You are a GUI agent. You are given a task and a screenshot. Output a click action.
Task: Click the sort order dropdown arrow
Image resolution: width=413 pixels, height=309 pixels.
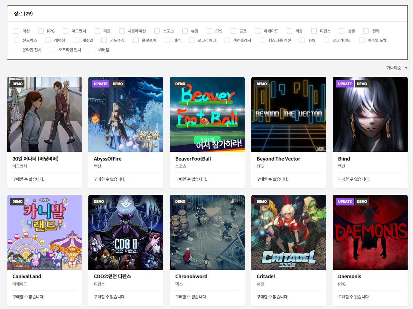406,68
